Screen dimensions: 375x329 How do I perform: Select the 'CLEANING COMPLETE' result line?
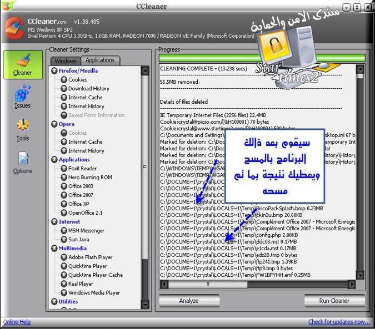coord(203,69)
